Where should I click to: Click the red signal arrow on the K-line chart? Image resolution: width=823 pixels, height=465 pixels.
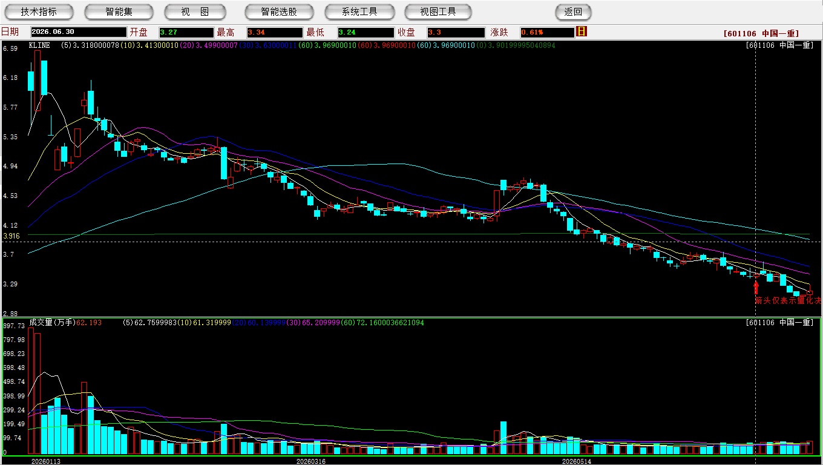[756, 287]
